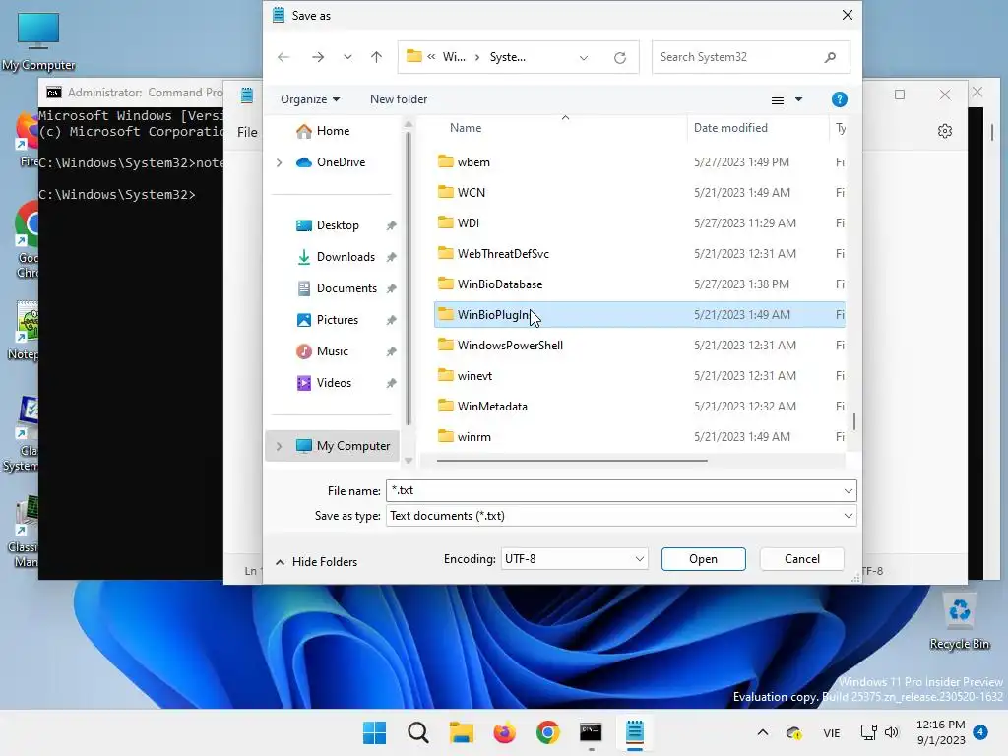Go up one folder level
The height and width of the screenshot is (756, 1008).
pyautogui.click(x=377, y=57)
